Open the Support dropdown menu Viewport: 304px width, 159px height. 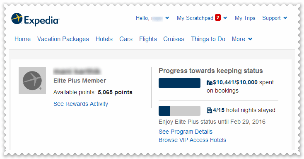(x=275, y=18)
